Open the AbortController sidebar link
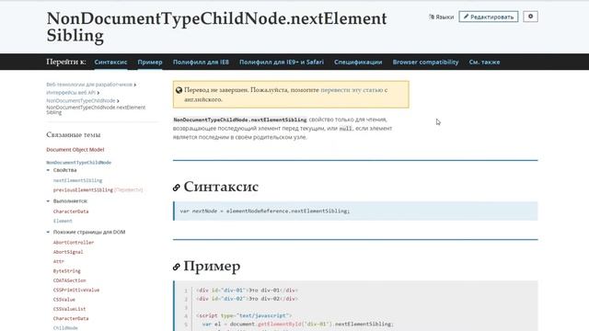 click(74, 243)
